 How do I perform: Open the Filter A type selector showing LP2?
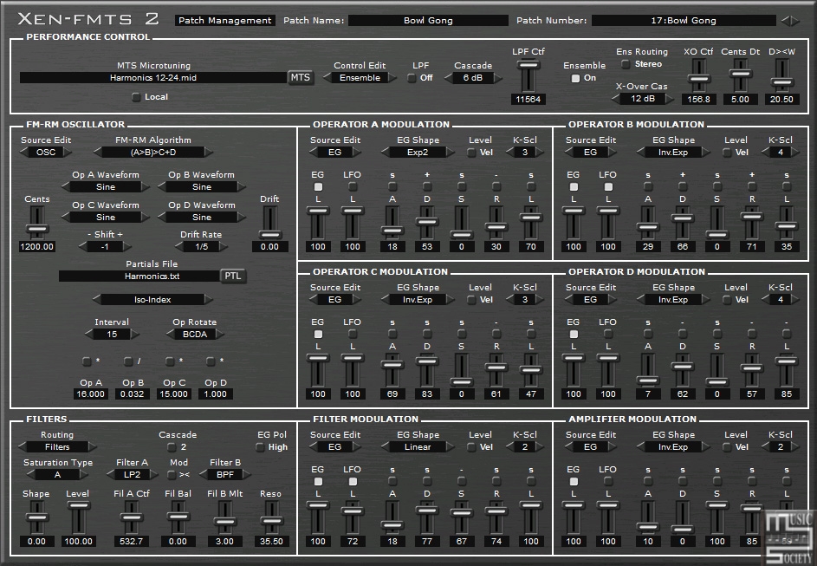[x=132, y=474]
